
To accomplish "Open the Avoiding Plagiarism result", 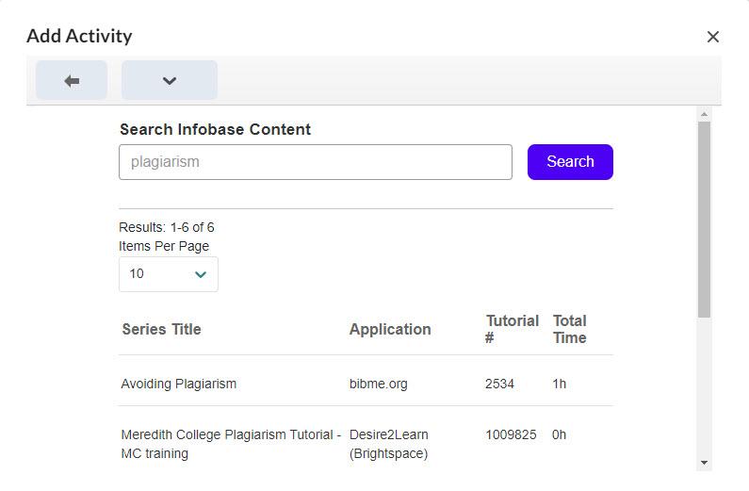I will tap(179, 384).
